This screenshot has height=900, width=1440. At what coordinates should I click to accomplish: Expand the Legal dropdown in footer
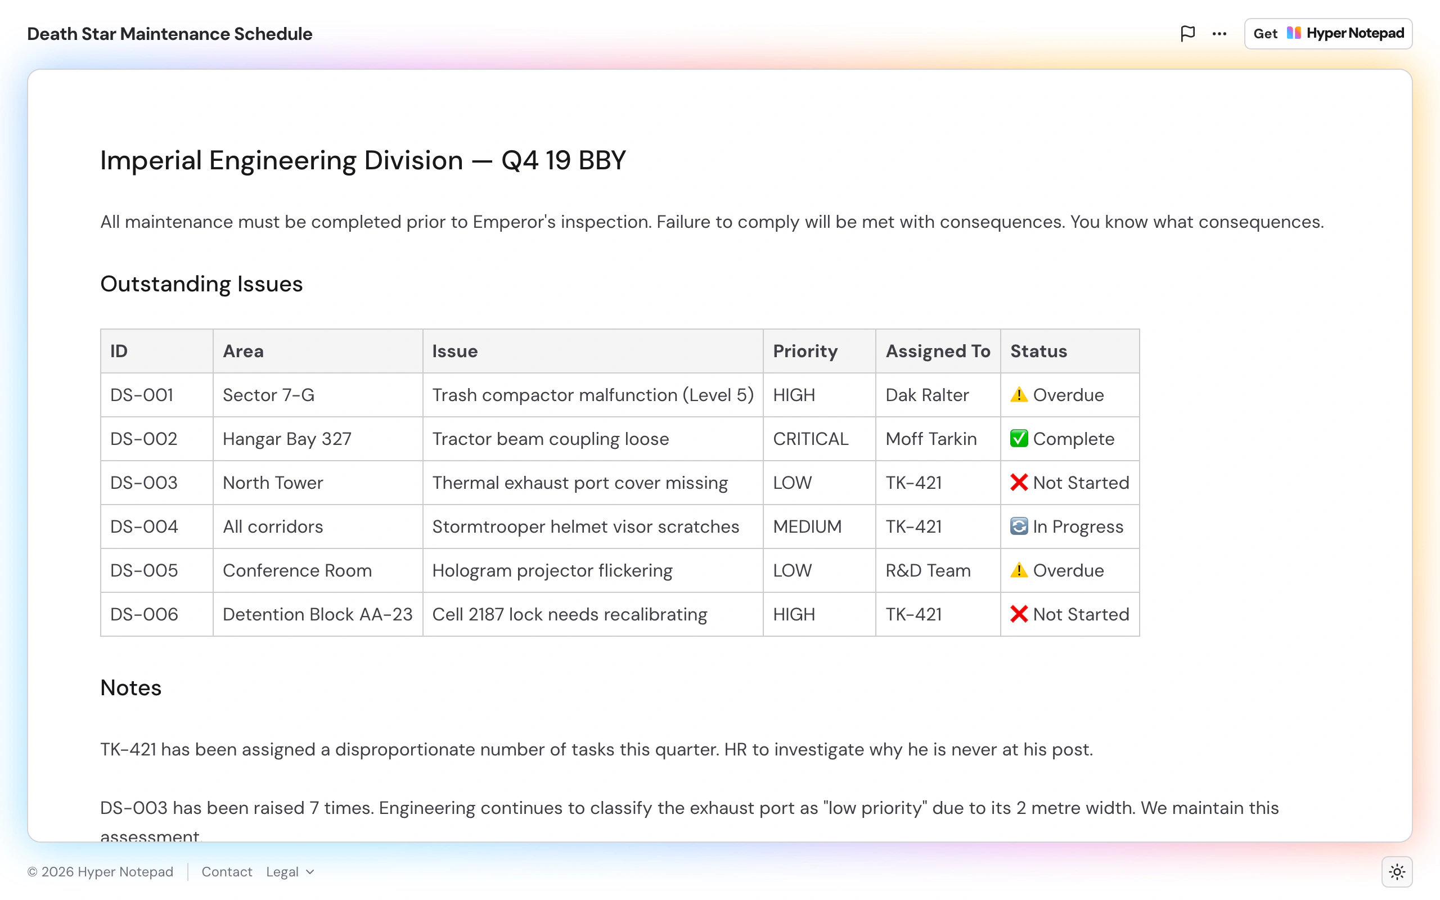pyautogui.click(x=290, y=872)
